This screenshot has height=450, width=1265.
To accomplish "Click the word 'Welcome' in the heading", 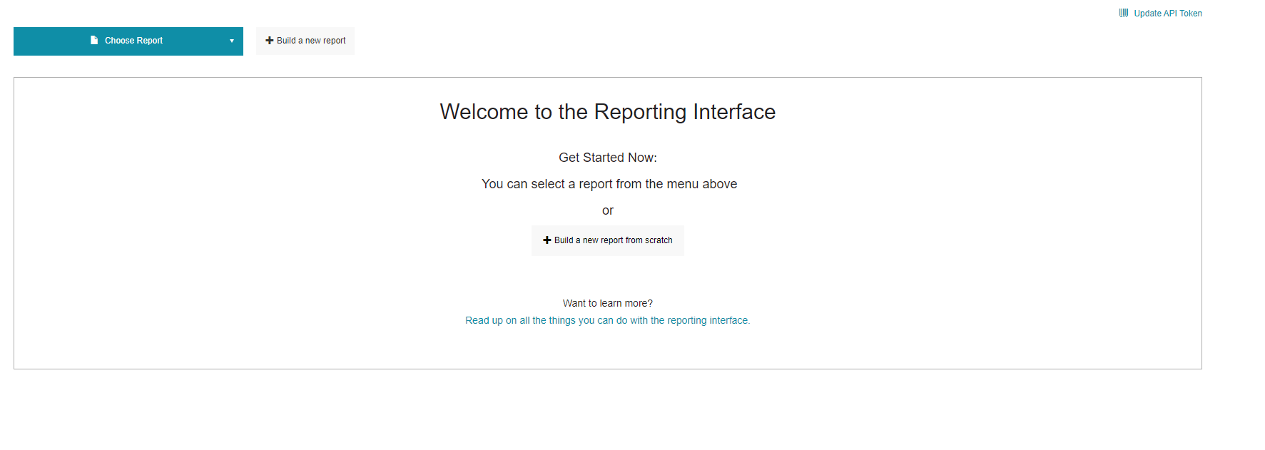I will coord(484,112).
